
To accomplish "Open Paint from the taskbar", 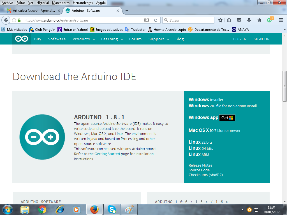I will point(129,209).
